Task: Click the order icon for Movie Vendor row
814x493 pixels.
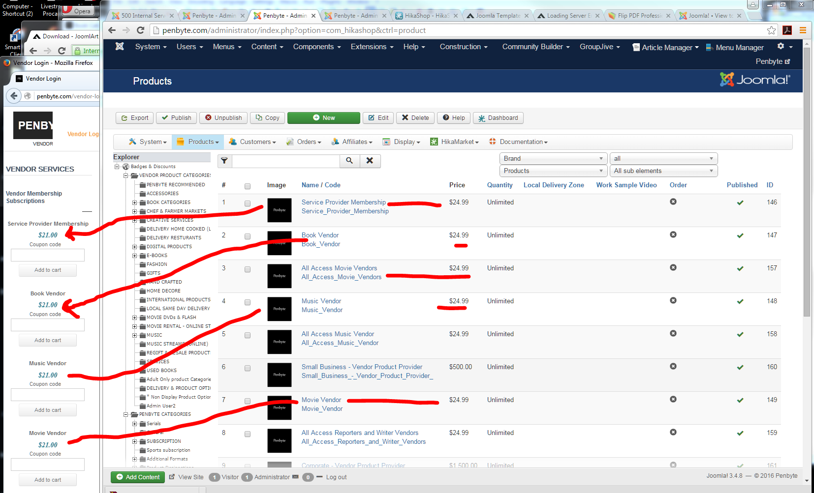Action: click(x=673, y=399)
